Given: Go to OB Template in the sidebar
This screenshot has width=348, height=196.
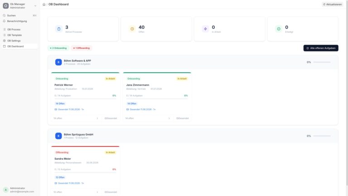Looking at the screenshot, I should tap(20, 35).
